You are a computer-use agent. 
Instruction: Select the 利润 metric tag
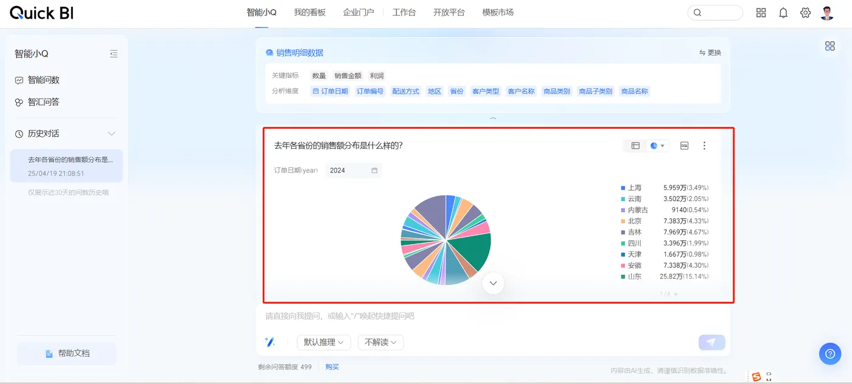coord(377,76)
